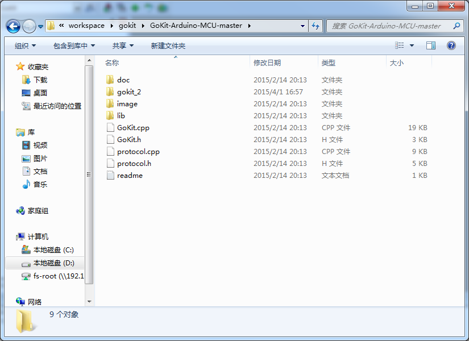Click the magnifier search icon

tap(456, 26)
